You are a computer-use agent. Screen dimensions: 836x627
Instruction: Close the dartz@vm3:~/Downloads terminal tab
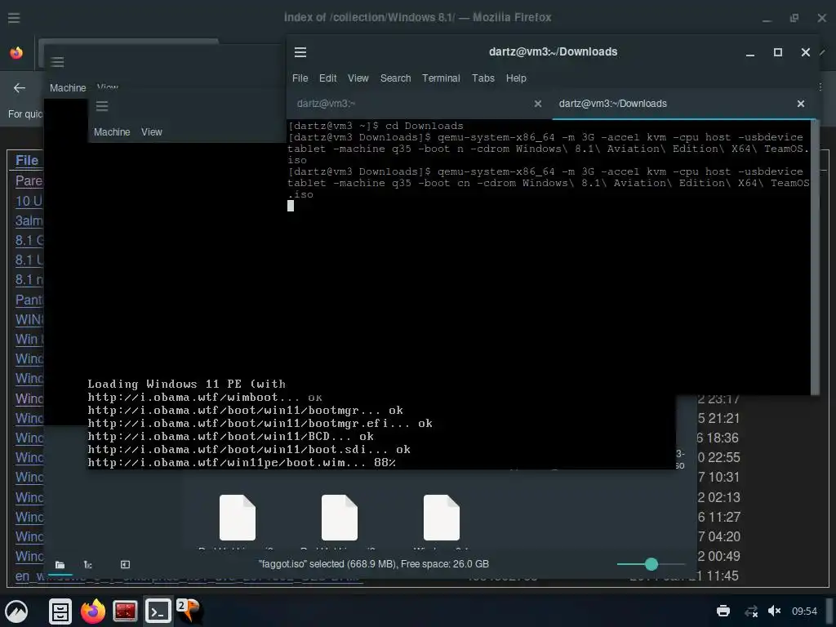tap(801, 104)
